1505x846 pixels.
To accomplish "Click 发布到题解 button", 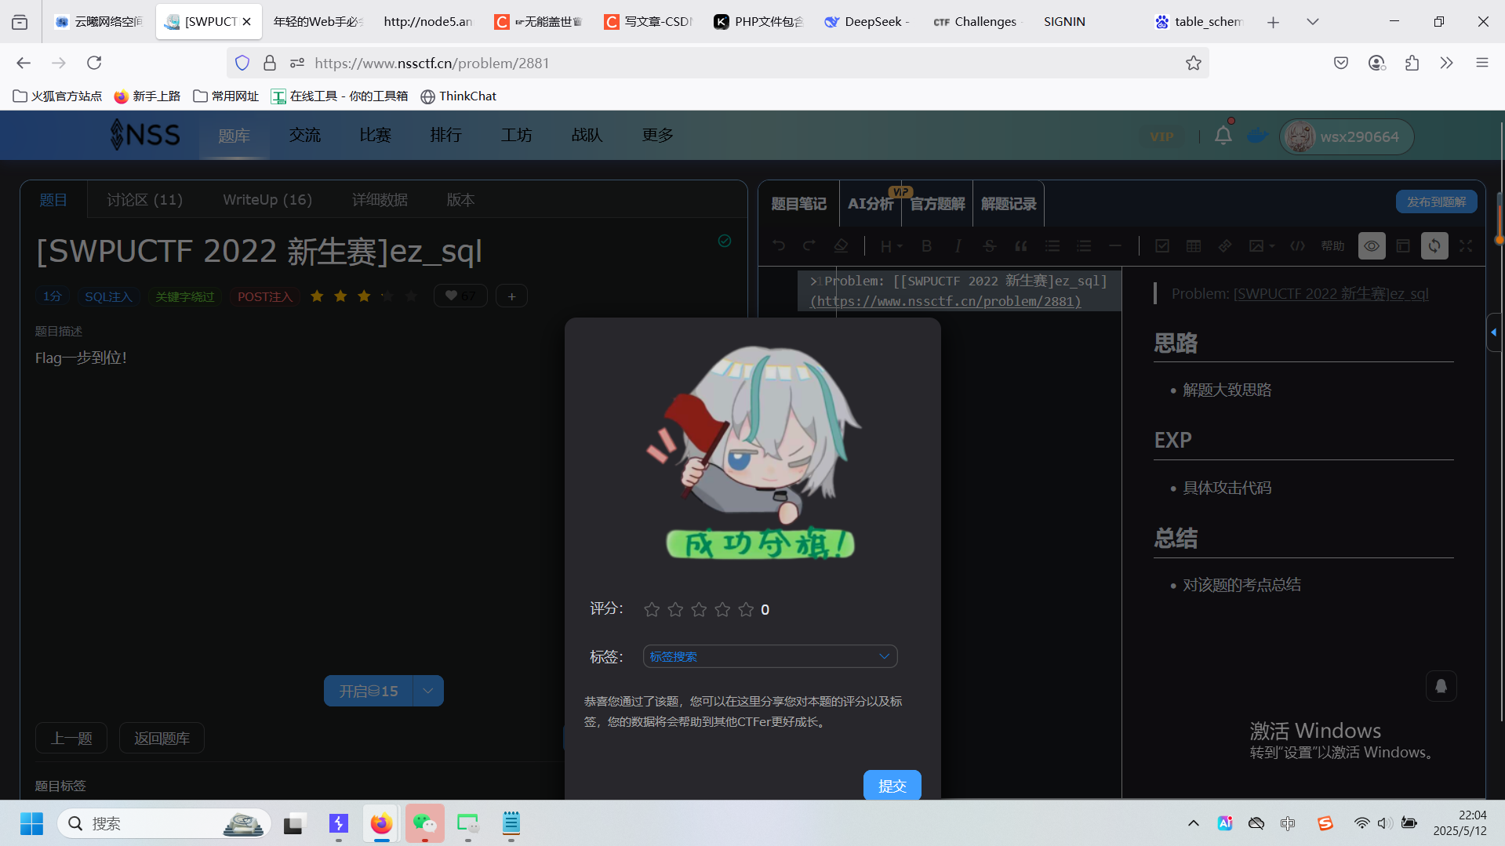I will click(1436, 202).
